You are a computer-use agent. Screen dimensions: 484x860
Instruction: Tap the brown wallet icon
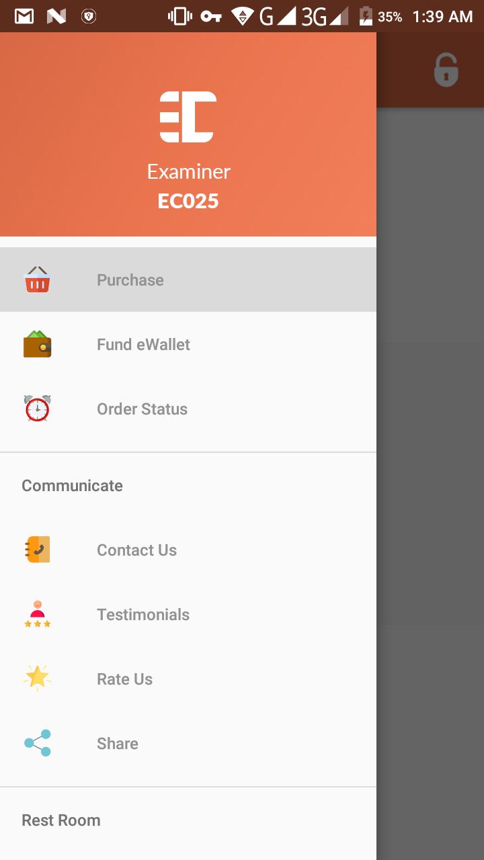(x=38, y=344)
